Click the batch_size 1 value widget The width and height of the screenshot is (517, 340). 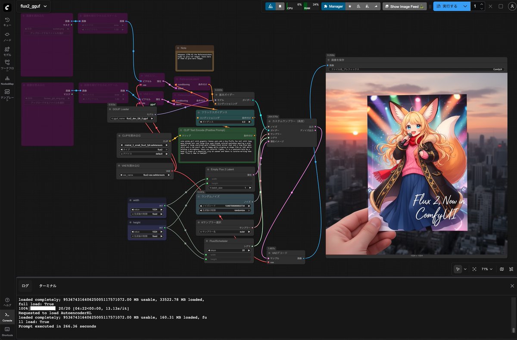(x=229, y=187)
